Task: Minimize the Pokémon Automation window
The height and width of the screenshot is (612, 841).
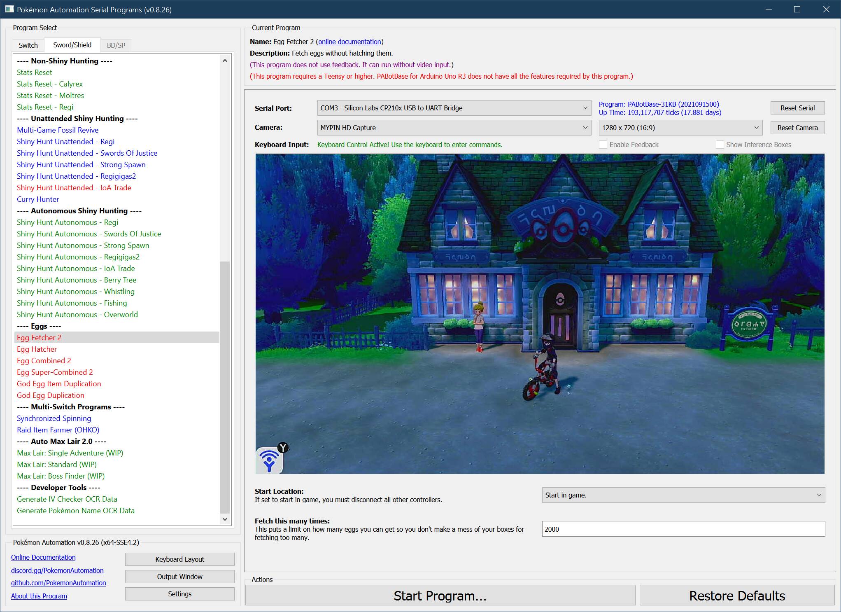Action: (x=768, y=9)
